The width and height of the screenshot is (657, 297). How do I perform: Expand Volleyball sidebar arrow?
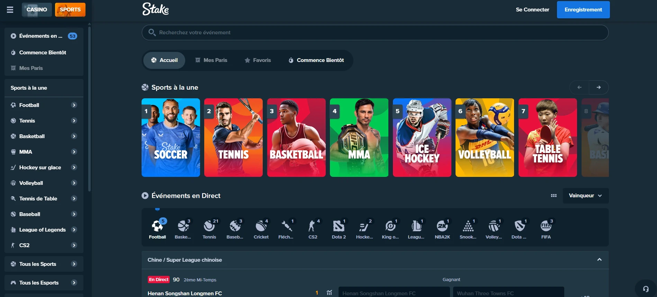[74, 183]
